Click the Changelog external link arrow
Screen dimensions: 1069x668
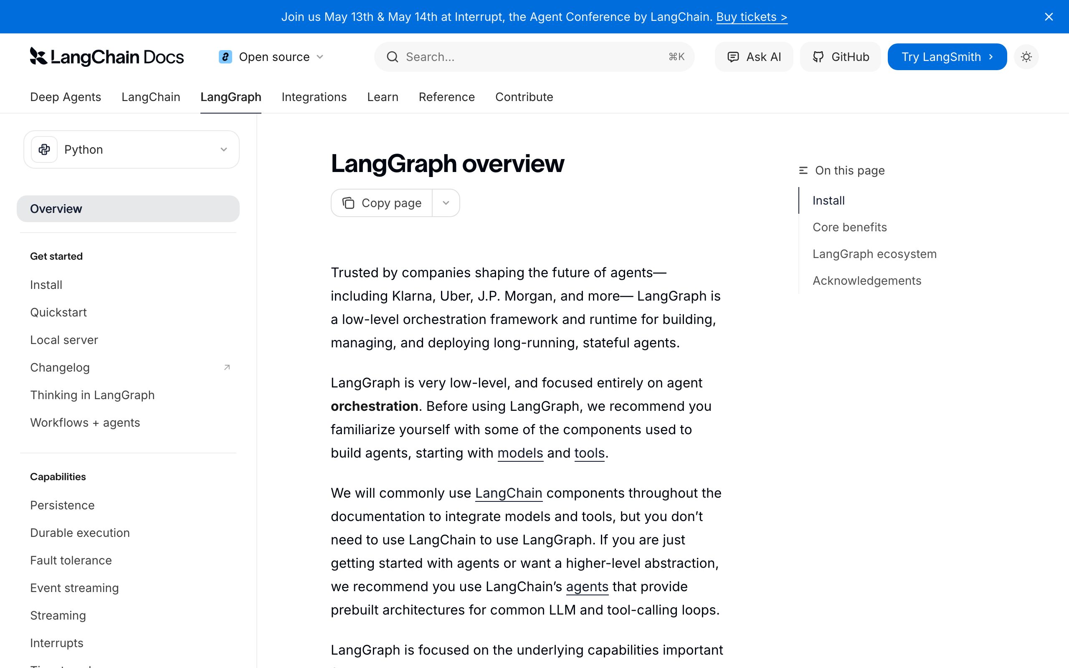click(227, 367)
